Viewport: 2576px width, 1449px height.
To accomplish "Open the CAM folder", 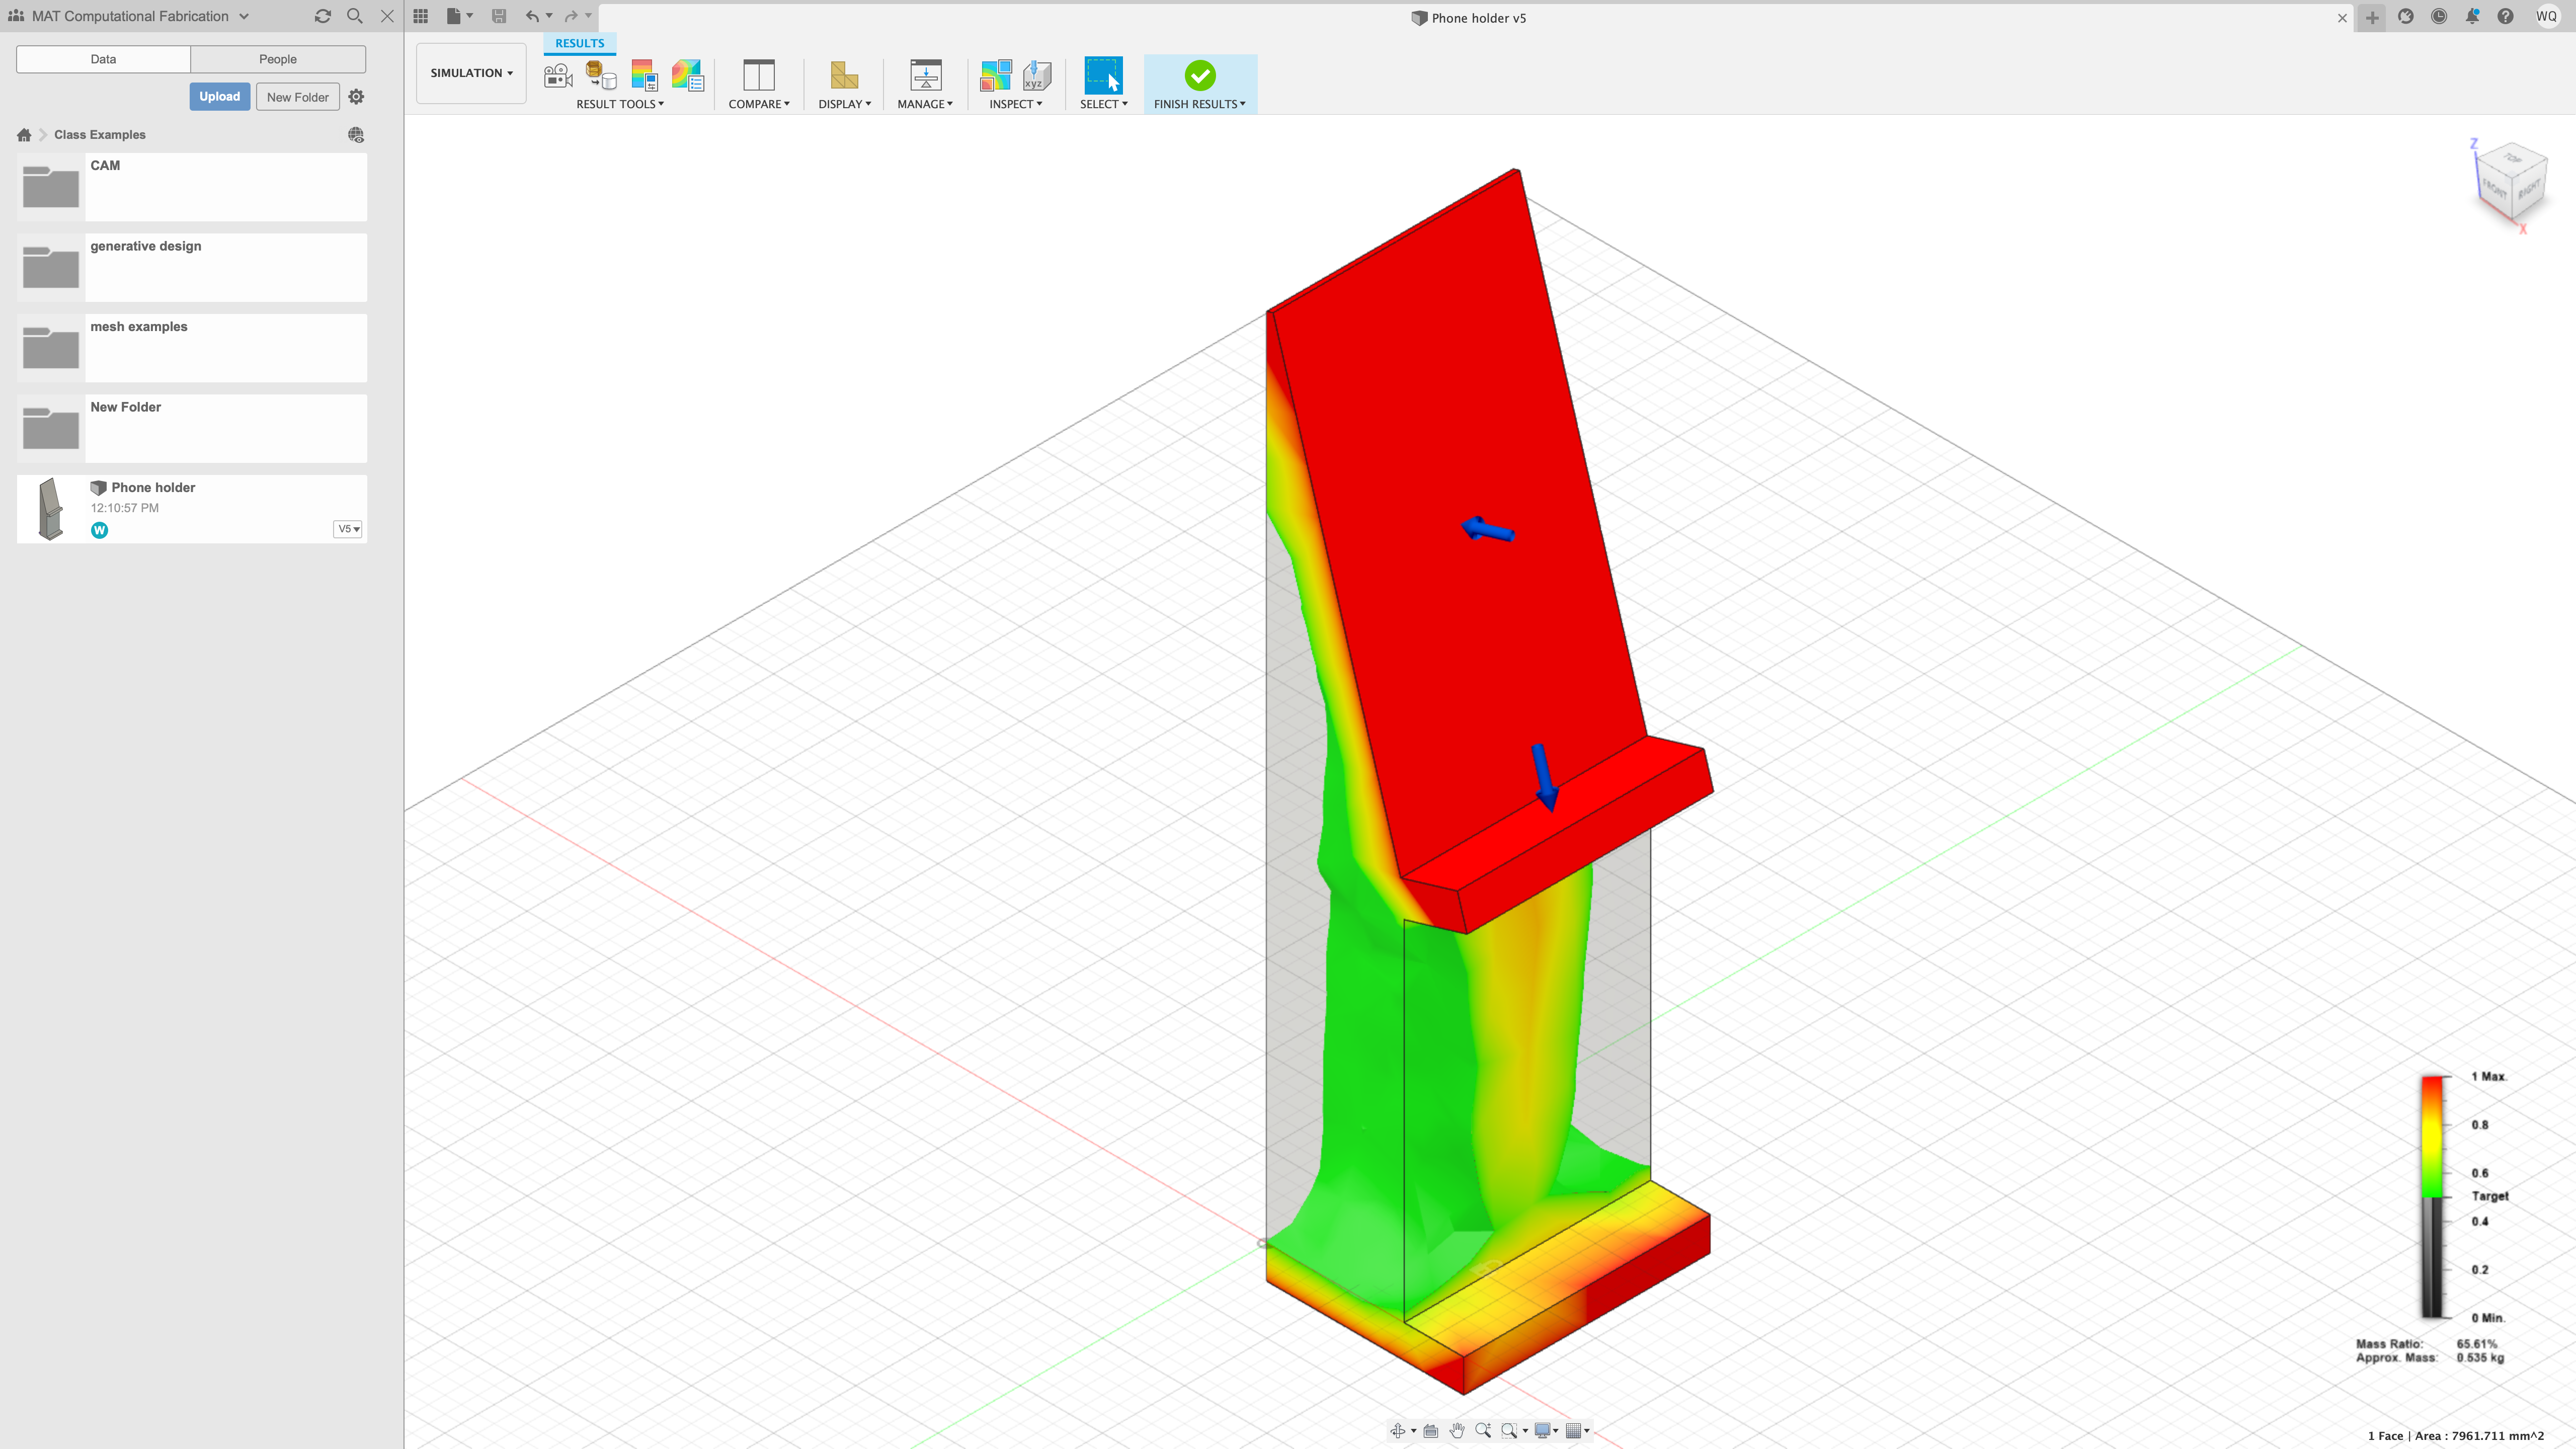I will (x=192, y=187).
